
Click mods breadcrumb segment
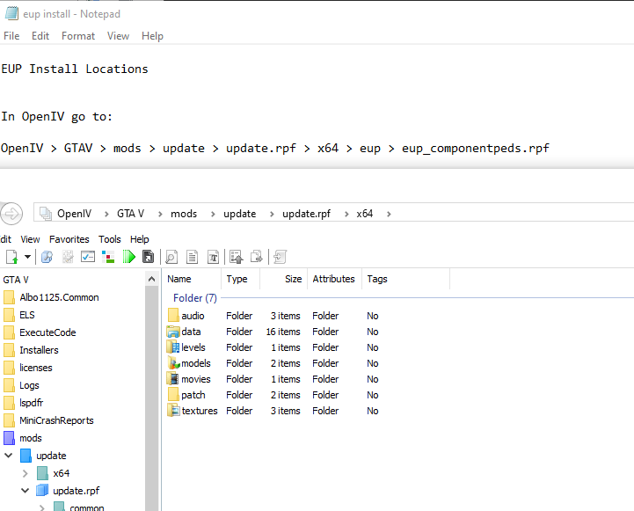point(184,214)
